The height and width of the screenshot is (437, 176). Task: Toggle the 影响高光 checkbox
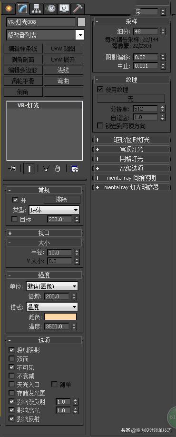[x=11, y=410]
